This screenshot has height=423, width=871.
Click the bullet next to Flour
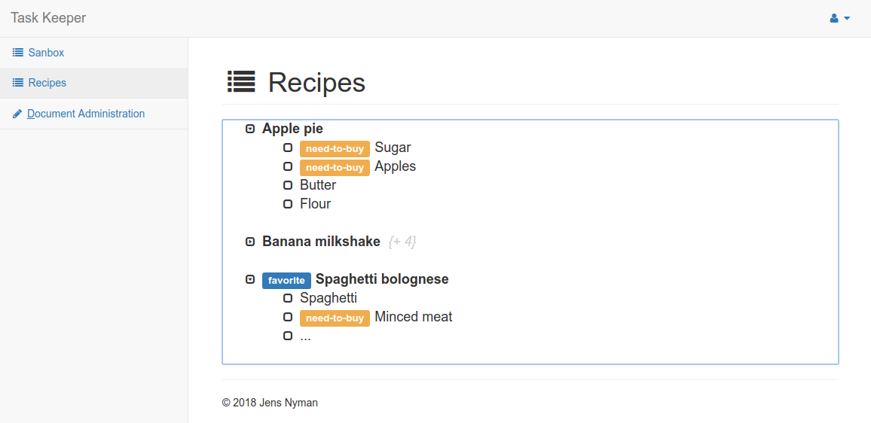[x=288, y=204]
